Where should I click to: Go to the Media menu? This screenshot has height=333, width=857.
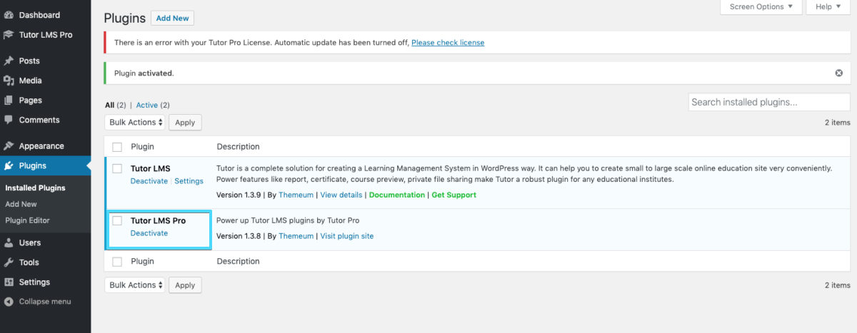tap(31, 81)
